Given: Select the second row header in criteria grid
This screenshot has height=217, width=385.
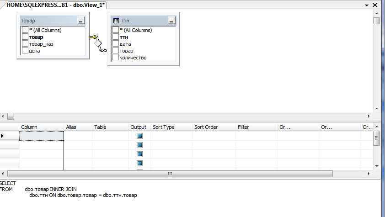Looking at the screenshot, I should click(10, 145).
